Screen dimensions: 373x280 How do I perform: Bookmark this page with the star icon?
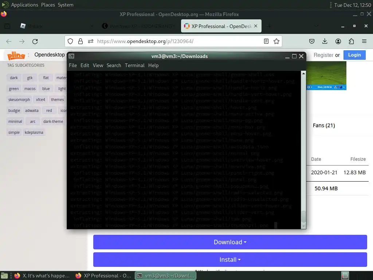coord(276,41)
